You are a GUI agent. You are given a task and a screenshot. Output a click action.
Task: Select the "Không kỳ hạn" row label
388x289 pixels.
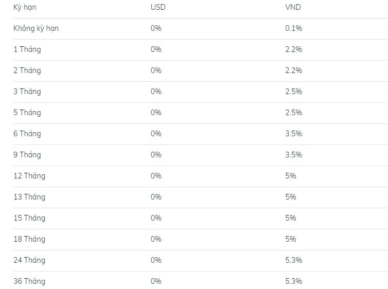click(36, 28)
